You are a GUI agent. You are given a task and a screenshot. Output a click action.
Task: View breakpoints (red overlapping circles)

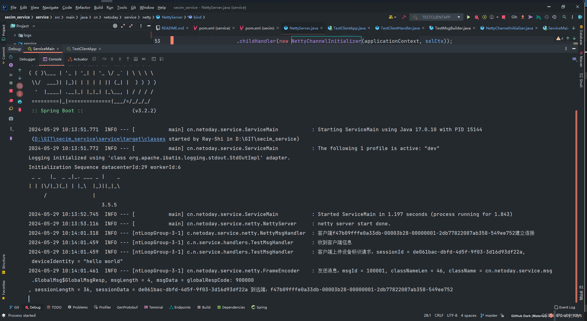coord(11,101)
